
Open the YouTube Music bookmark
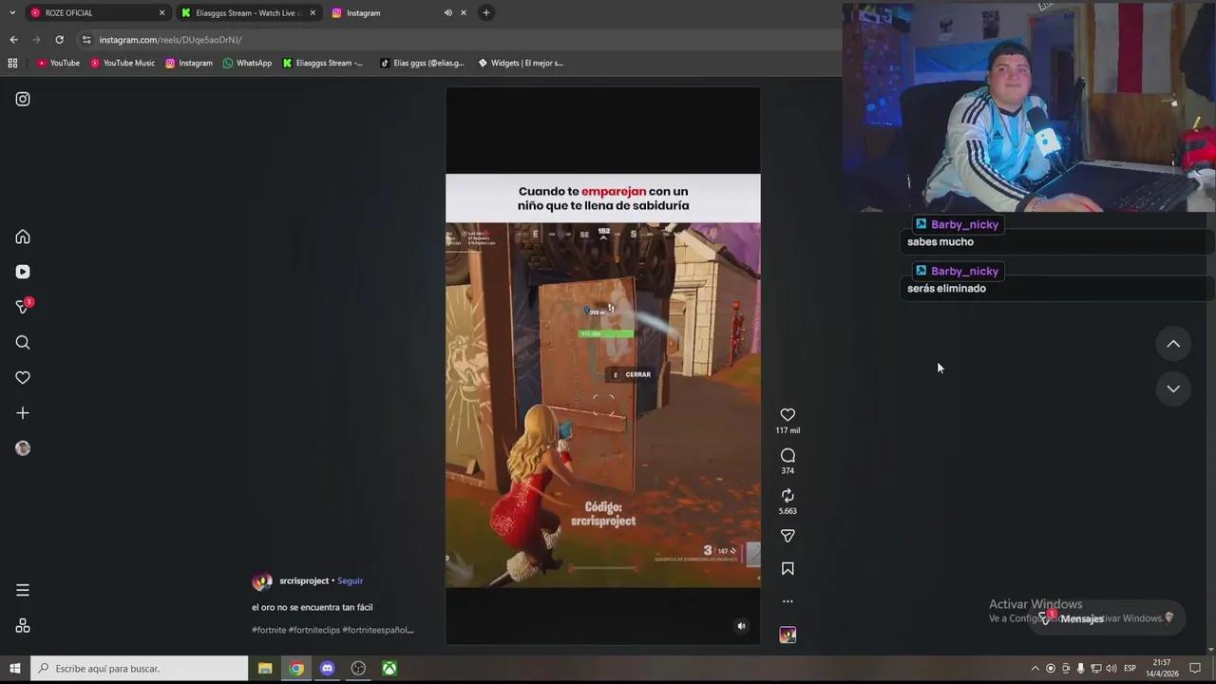[x=123, y=63]
